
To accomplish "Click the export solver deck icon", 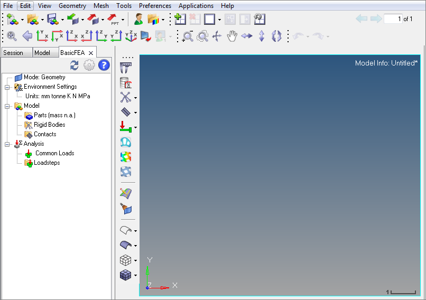I will pos(93,19).
